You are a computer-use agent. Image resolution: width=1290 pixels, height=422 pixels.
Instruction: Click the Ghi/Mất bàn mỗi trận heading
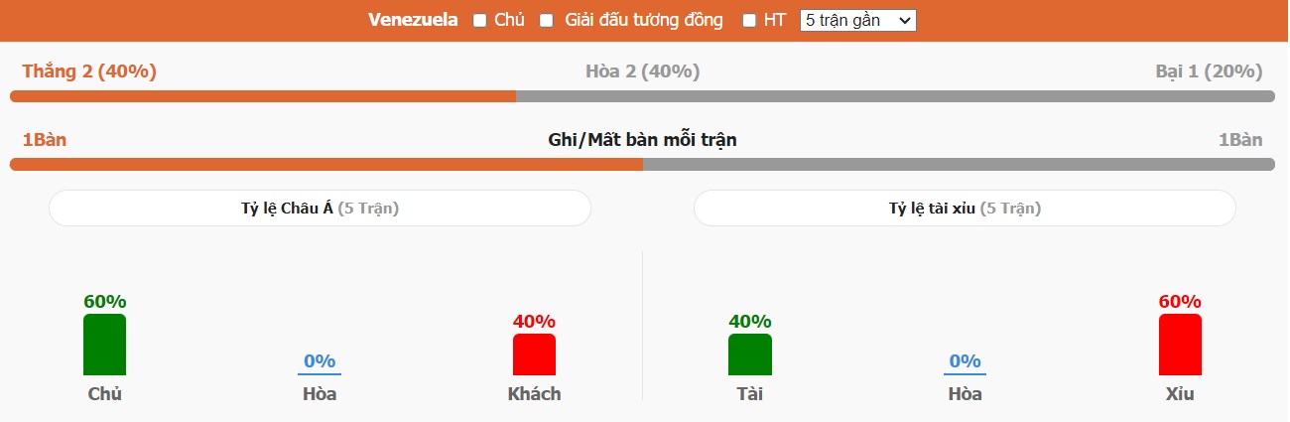pos(642,140)
